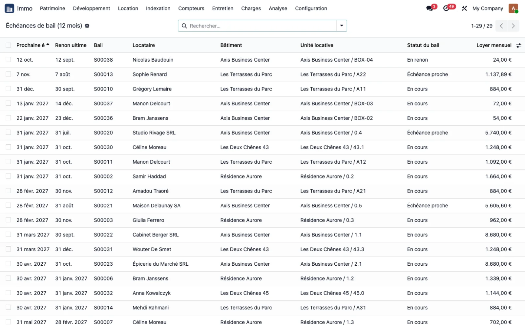Sort by Prochaine é column header

(33, 45)
